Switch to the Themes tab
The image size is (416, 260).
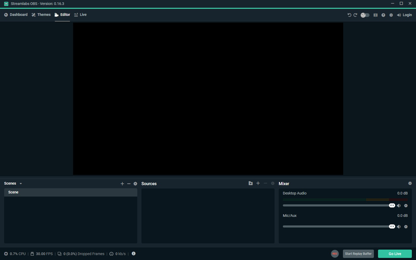pyautogui.click(x=41, y=15)
